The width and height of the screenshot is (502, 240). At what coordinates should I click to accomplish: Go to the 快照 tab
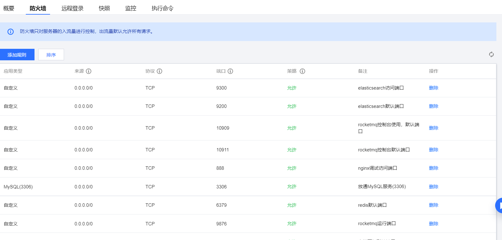(x=104, y=8)
